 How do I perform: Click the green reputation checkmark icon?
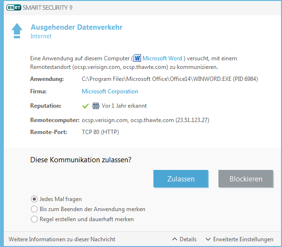tap(86, 106)
